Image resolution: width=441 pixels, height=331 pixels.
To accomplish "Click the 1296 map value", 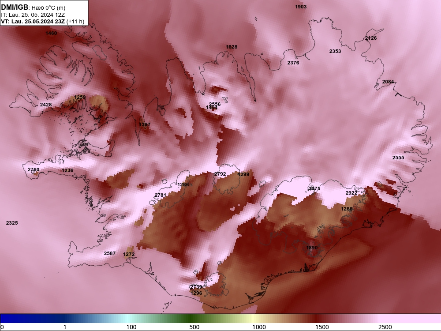I will (x=196, y=293).
